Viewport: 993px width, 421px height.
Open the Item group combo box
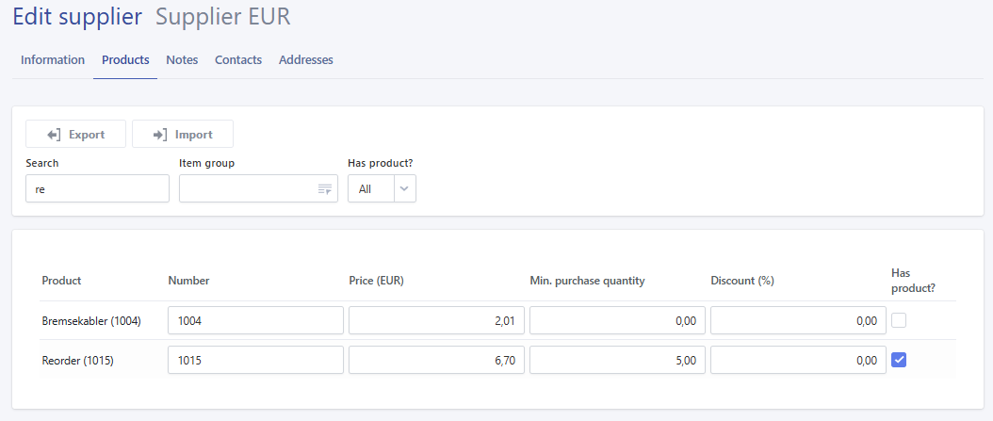[x=258, y=188]
